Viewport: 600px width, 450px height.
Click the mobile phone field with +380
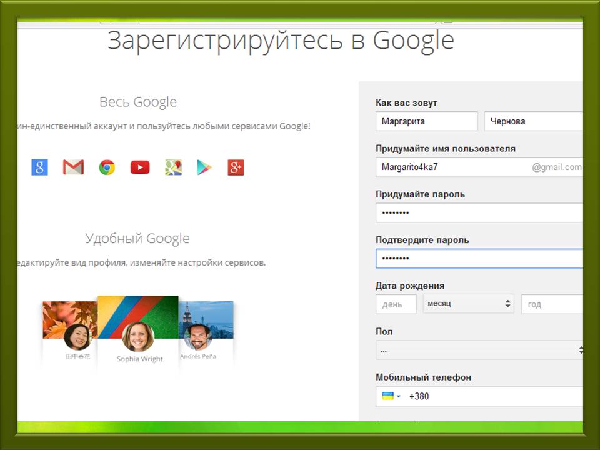(479, 396)
